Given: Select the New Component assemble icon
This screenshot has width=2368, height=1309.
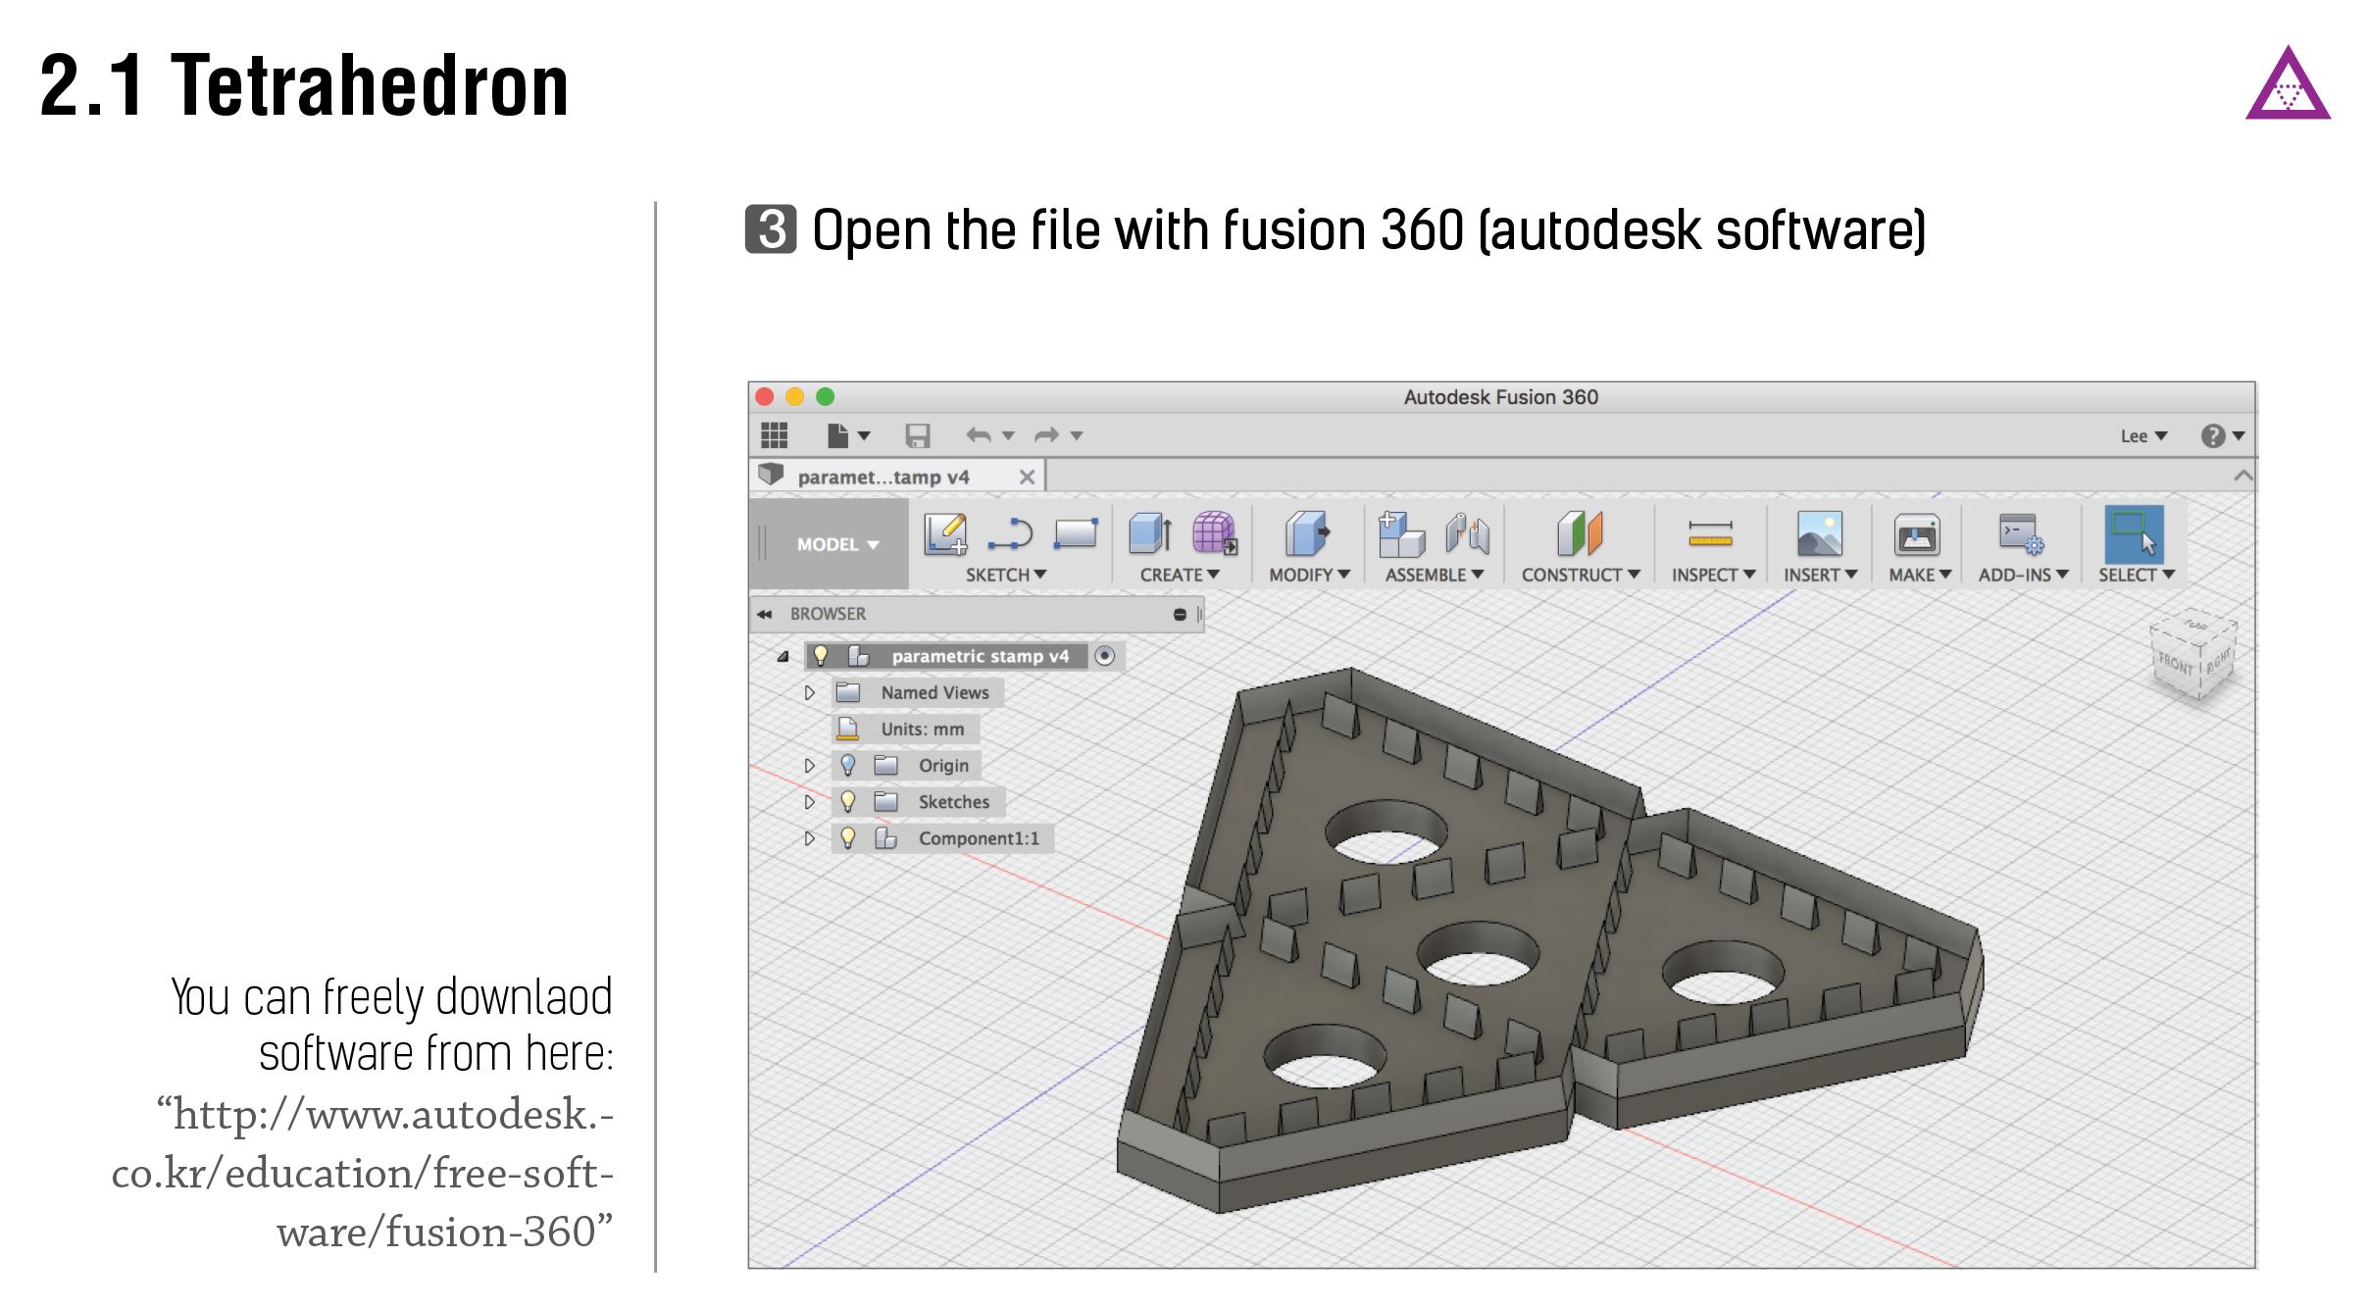Looking at the screenshot, I should click(x=1401, y=534).
